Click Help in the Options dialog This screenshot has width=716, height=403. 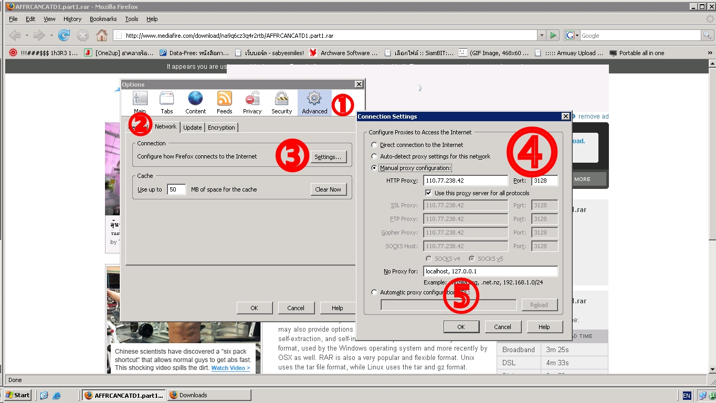tap(338, 308)
